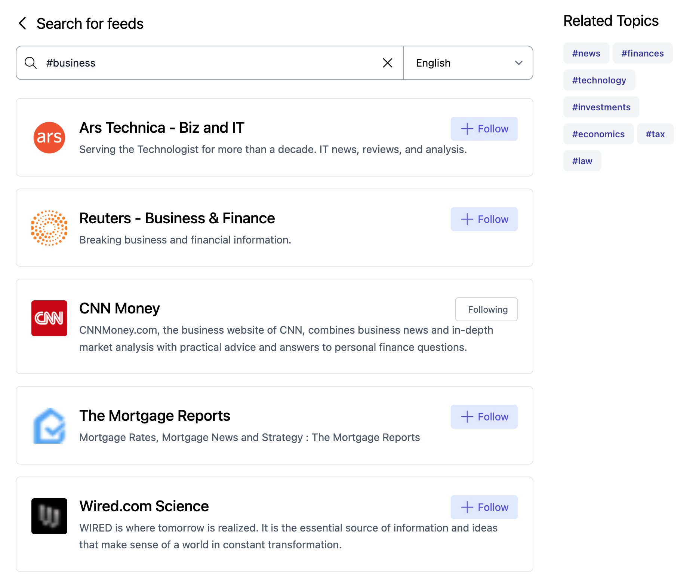Screen dimensions: 693x582
Task: Select the #investments related topic
Action: [x=601, y=107]
